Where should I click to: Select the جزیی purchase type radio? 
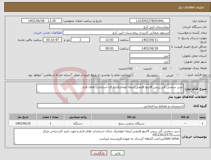point(178,74)
